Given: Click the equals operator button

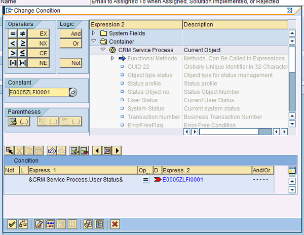Looking at the screenshot, I should [x=13, y=34].
